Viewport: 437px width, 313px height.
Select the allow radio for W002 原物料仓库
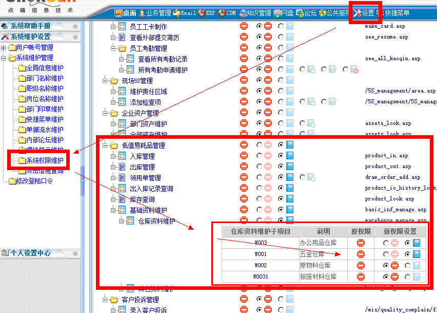407,266
